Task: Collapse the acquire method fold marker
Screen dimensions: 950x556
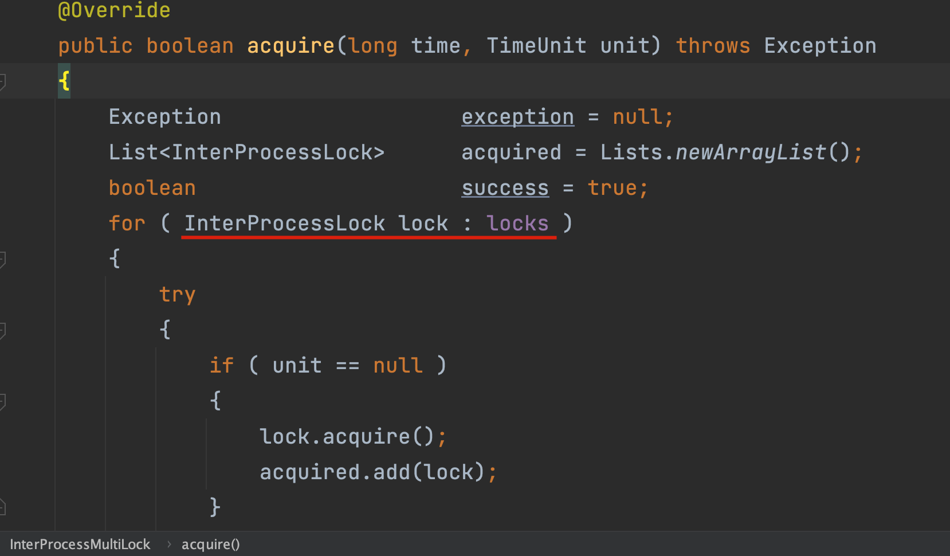Action: (x=2, y=81)
